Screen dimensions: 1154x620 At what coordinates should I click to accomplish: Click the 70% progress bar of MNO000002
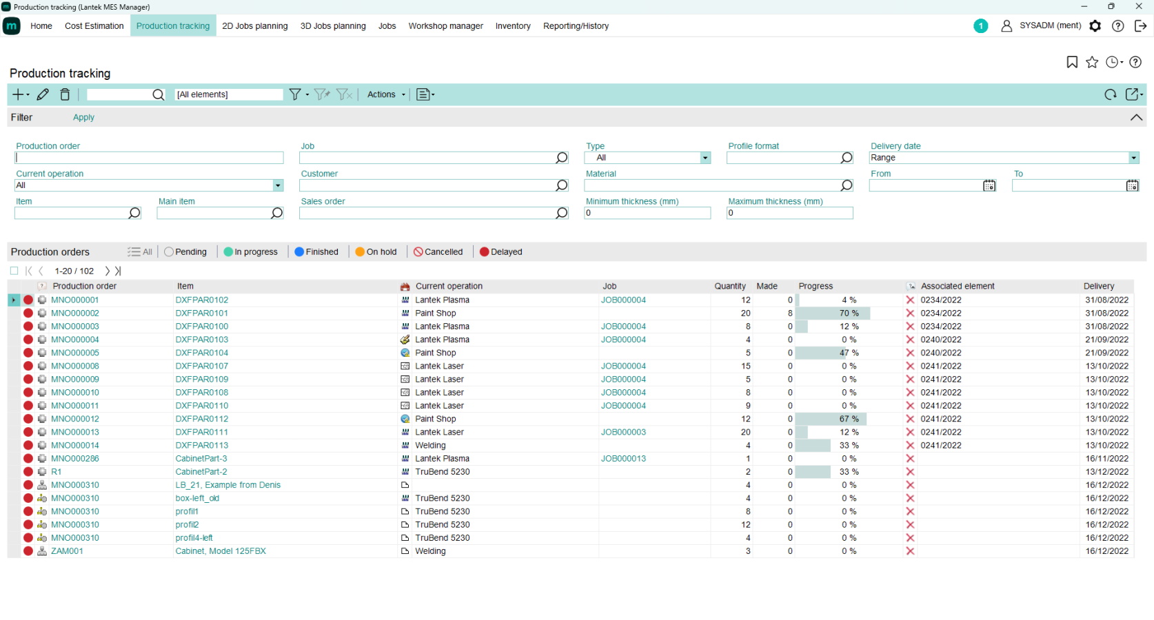point(833,313)
